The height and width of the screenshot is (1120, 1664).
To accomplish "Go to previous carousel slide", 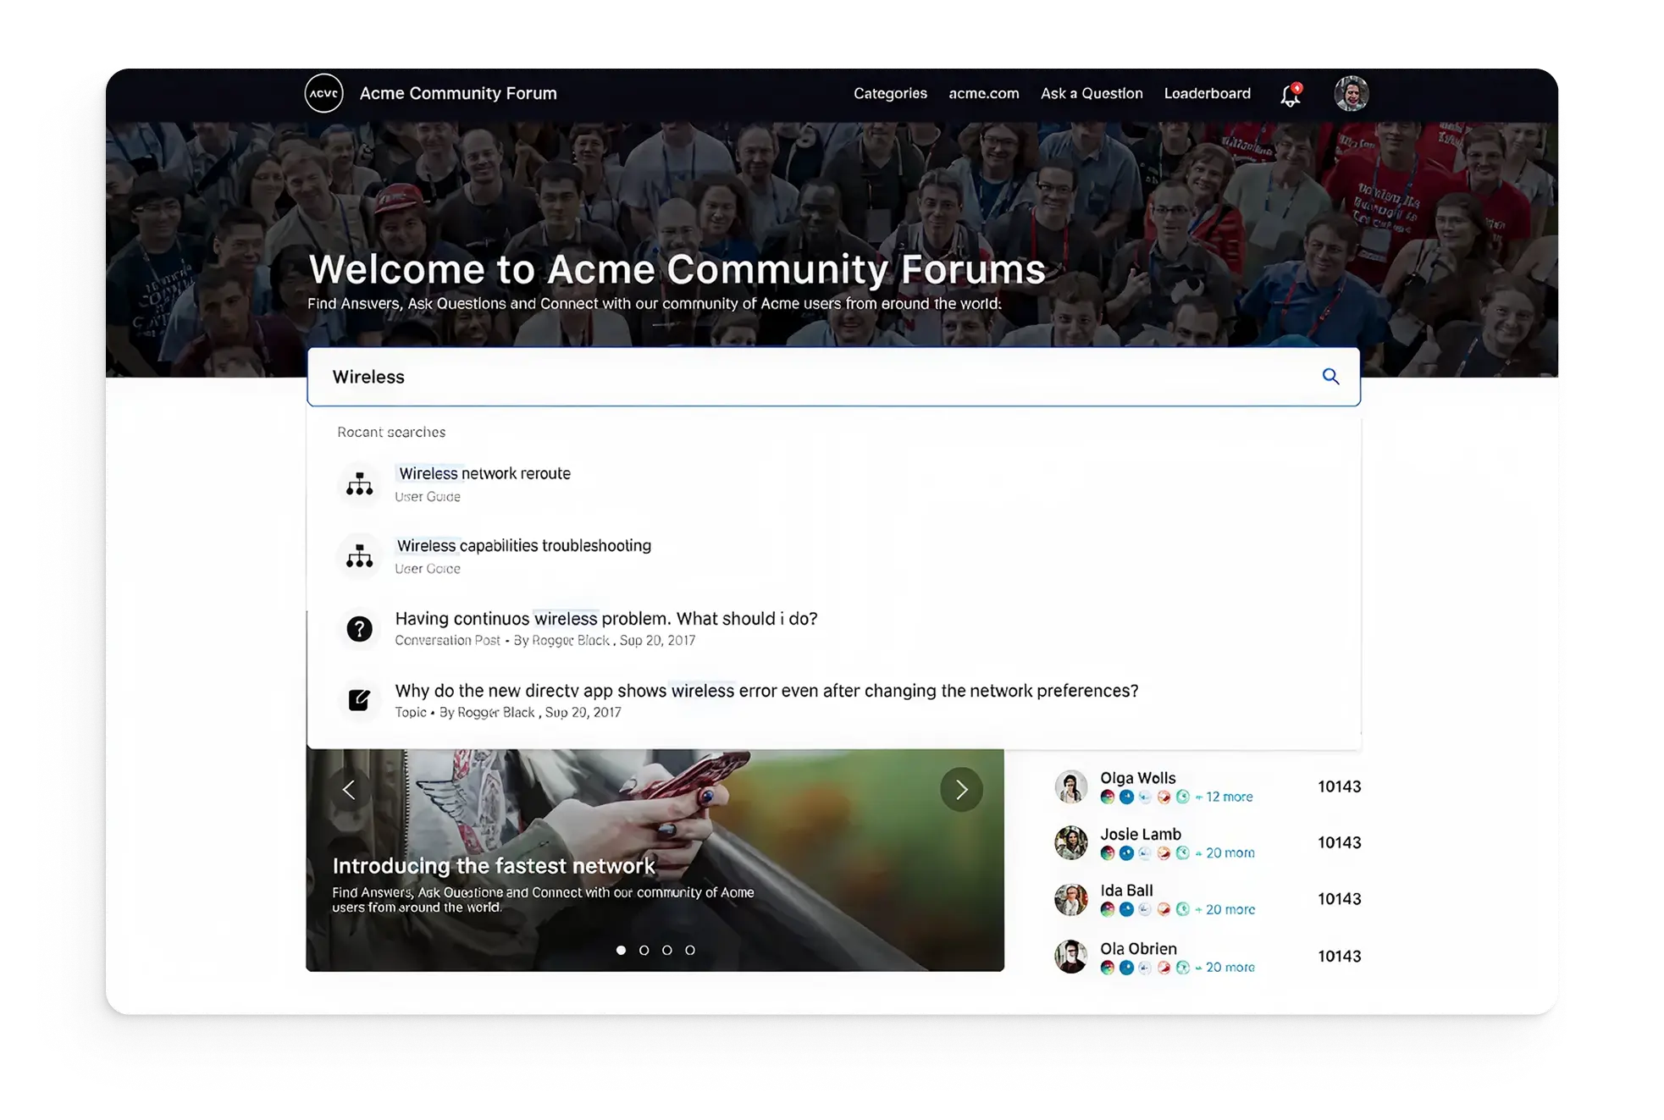I will click(x=349, y=790).
